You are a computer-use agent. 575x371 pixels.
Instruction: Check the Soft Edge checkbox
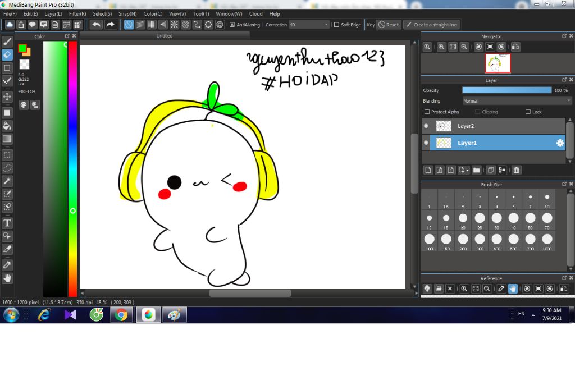click(336, 25)
